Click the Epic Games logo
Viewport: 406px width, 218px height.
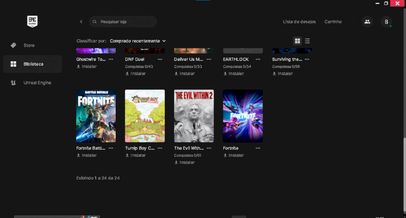(32, 21)
